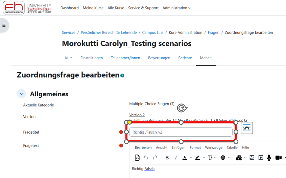
Task: Open the source code view icon in editor
Action: (x=137, y=158)
